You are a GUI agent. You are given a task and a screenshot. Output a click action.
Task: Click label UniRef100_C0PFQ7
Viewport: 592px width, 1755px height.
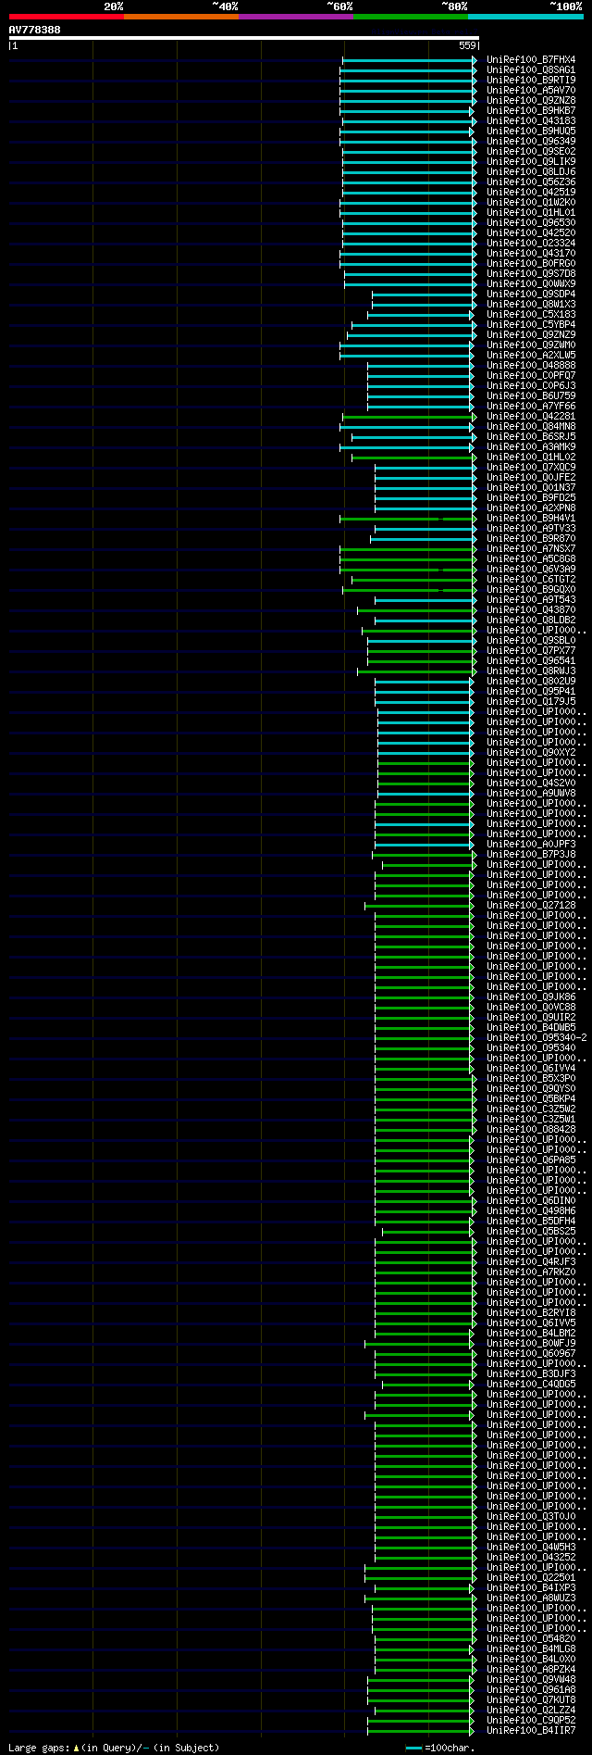[x=531, y=376]
